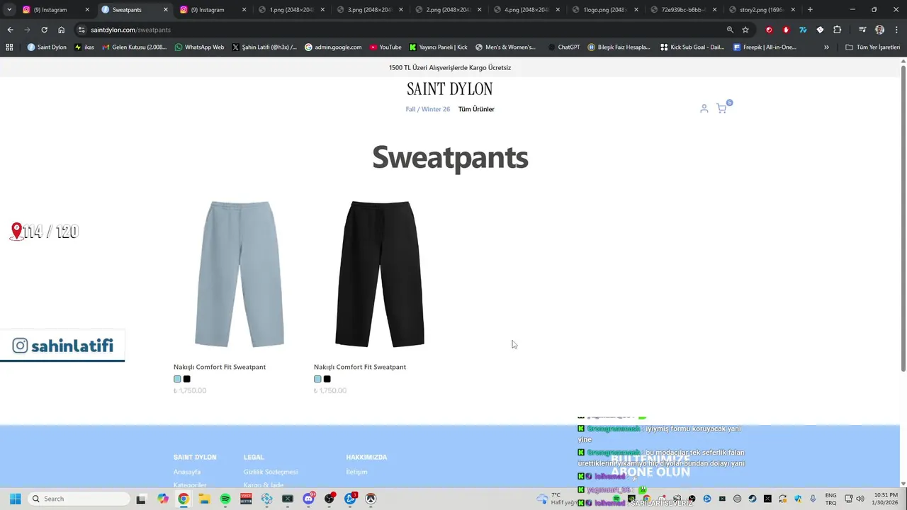This screenshot has width=907, height=510.
Task: Click the browser back arrow
Action: (10, 30)
